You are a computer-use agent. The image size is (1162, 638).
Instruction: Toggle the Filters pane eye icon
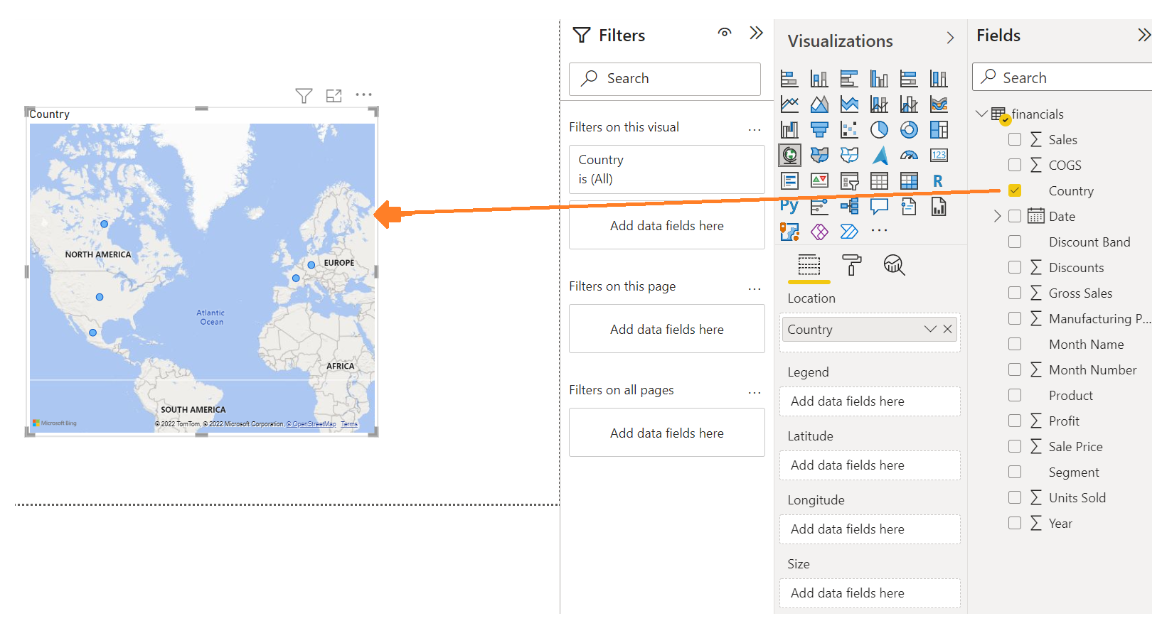(x=725, y=33)
